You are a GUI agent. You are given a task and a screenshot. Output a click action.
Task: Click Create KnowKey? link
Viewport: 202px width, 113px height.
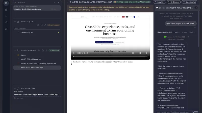click(x=20, y=28)
